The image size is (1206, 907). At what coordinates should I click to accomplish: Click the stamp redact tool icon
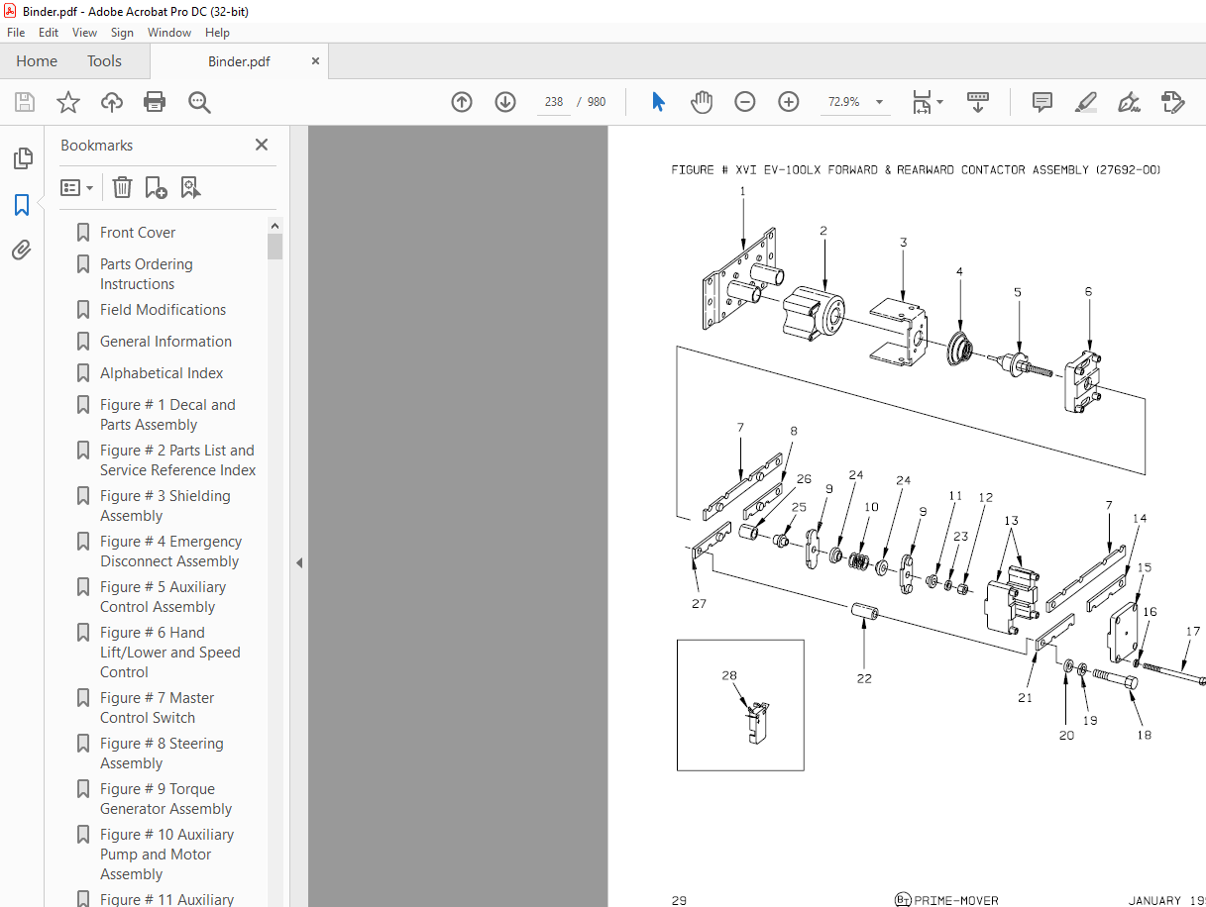tap(1172, 102)
